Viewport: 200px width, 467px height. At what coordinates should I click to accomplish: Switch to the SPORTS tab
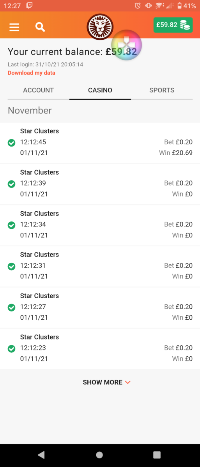tap(162, 90)
